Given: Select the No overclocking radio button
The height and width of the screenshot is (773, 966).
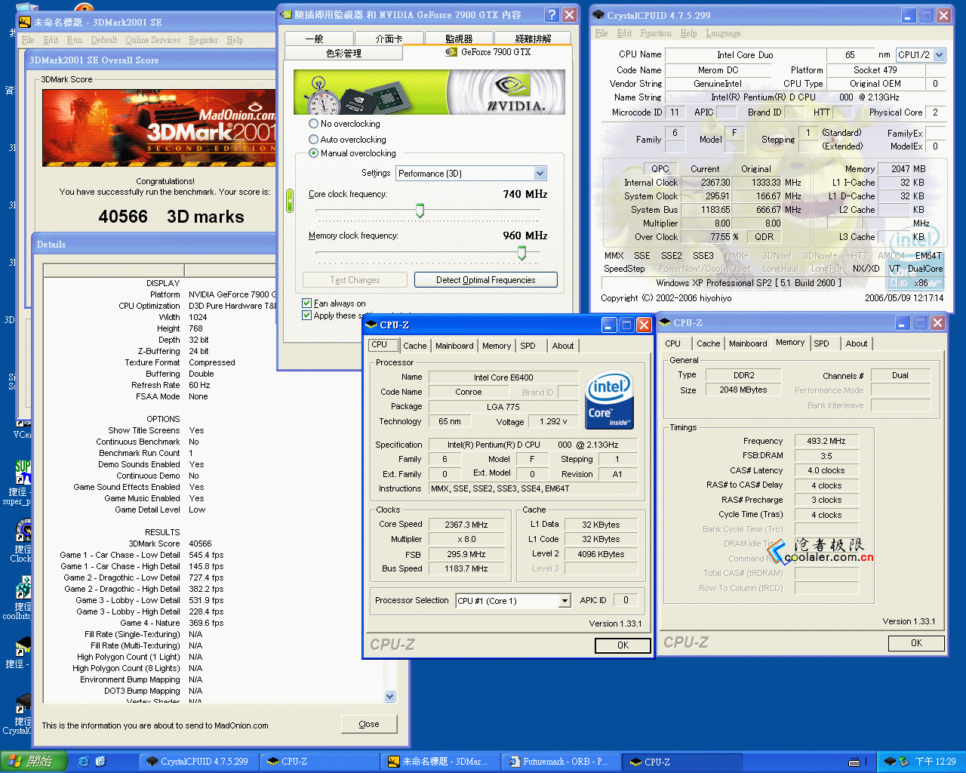Looking at the screenshot, I should pyautogui.click(x=313, y=123).
